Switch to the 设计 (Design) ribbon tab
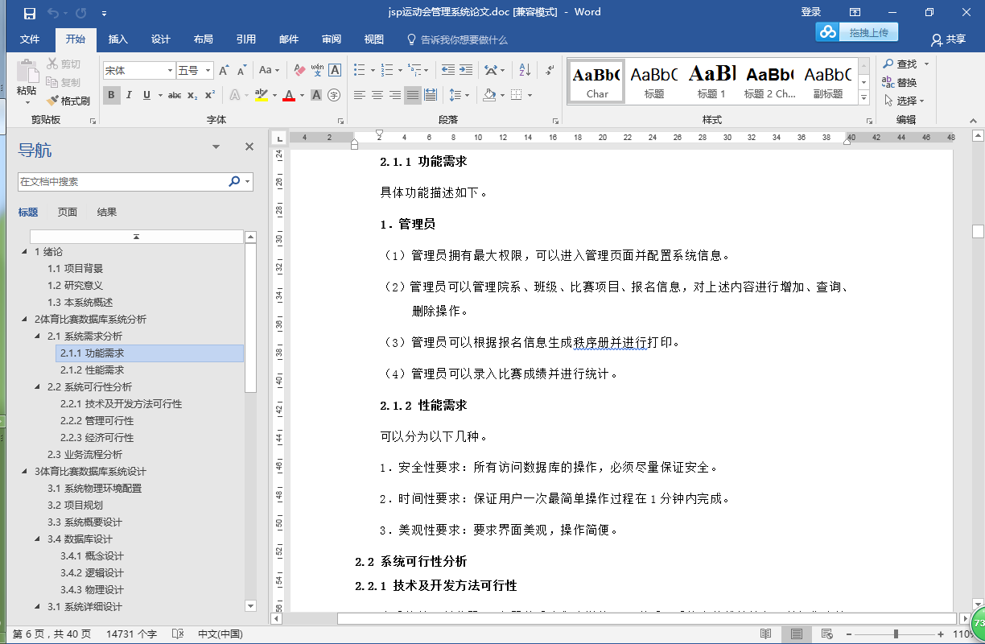The image size is (985, 644). click(161, 39)
